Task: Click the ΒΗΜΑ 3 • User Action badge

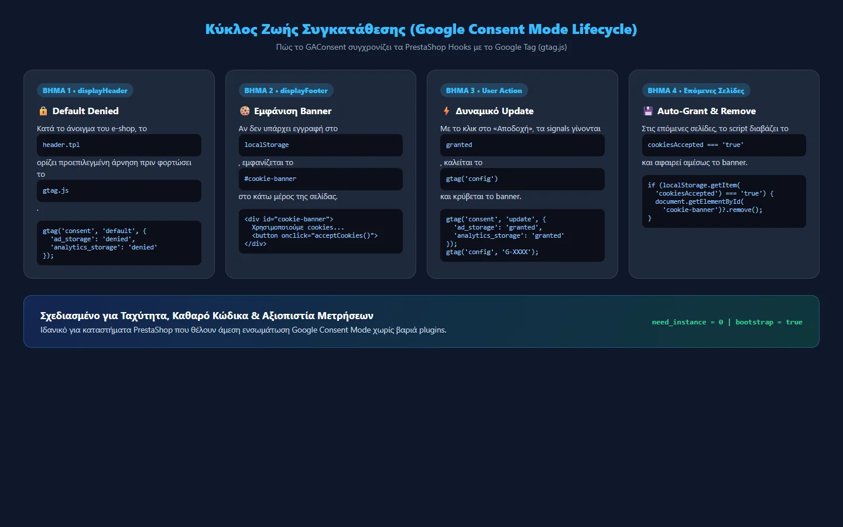Action: pos(484,91)
